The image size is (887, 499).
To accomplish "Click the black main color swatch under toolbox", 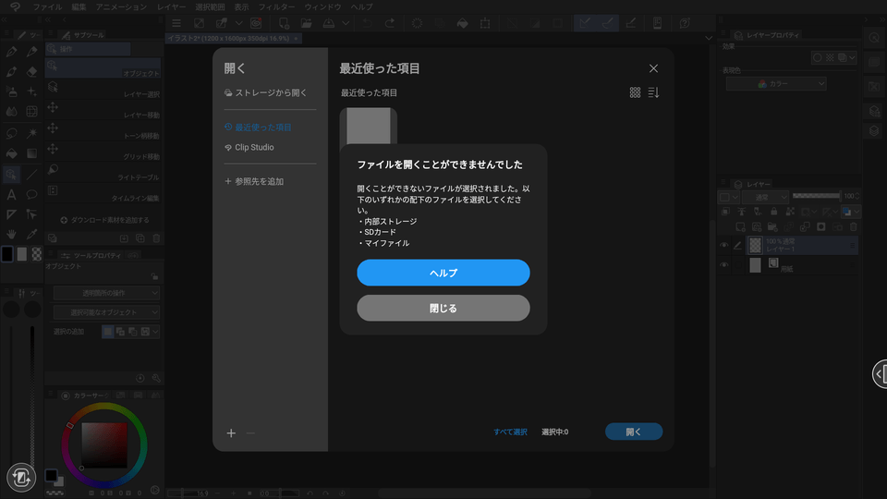I will [x=7, y=255].
